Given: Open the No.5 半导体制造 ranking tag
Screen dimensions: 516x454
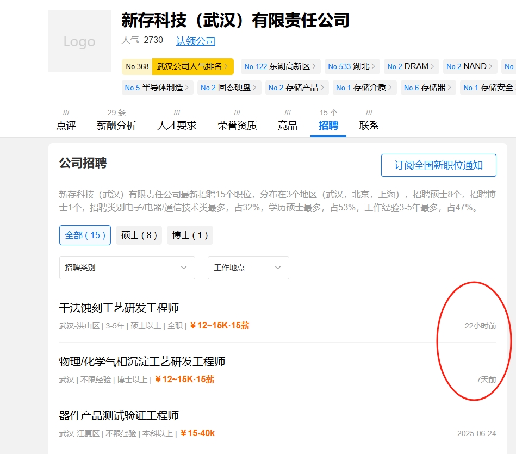Looking at the screenshot, I should coord(157,88).
